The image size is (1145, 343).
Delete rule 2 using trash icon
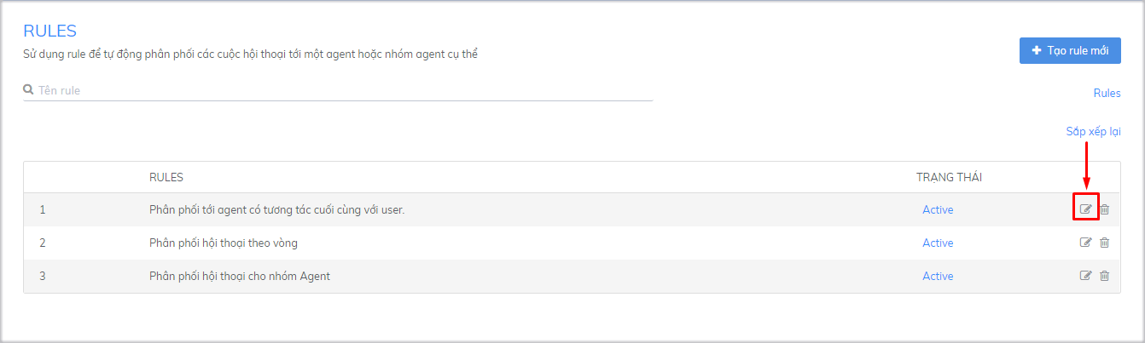[x=1104, y=243]
